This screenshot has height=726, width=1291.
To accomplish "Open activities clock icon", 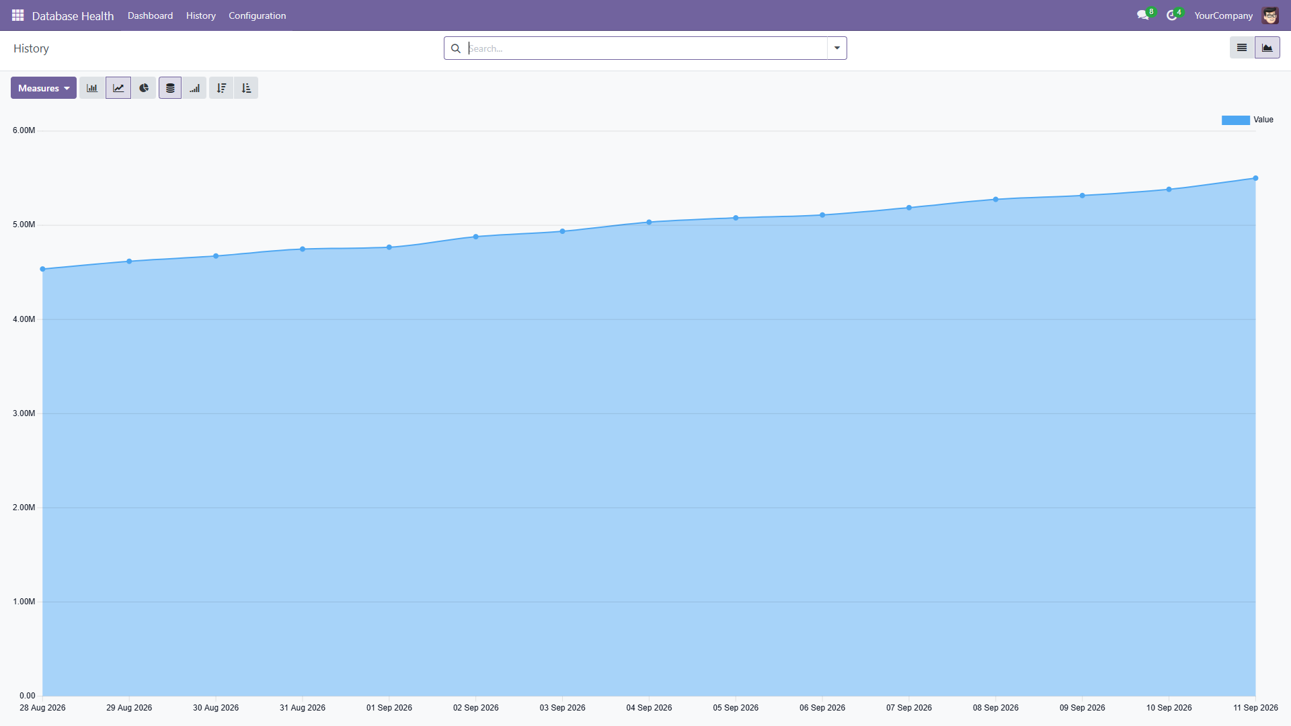I will pyautogui.click(x=1173, y=15).
